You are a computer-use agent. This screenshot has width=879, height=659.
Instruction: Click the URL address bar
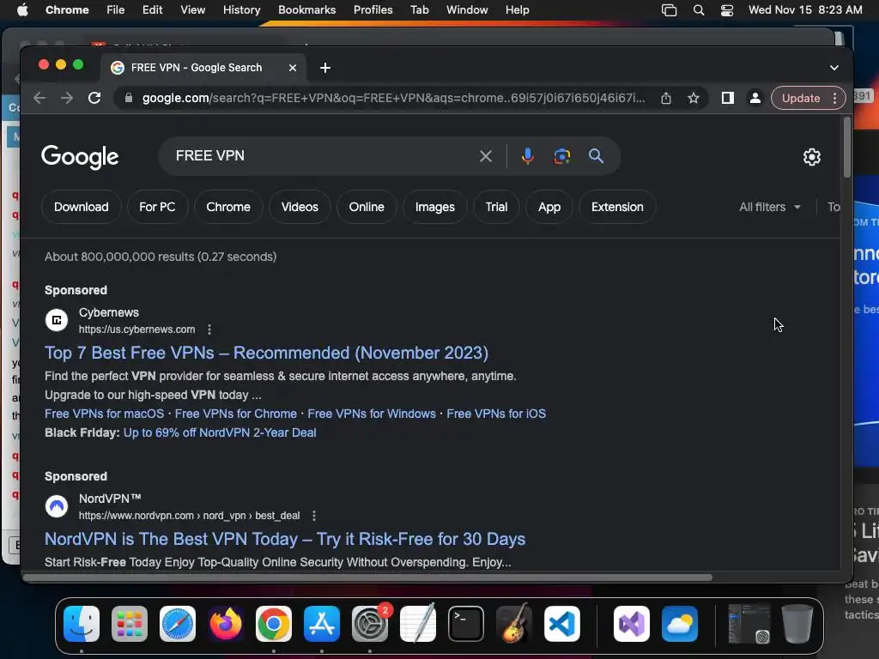pos(392,98)
